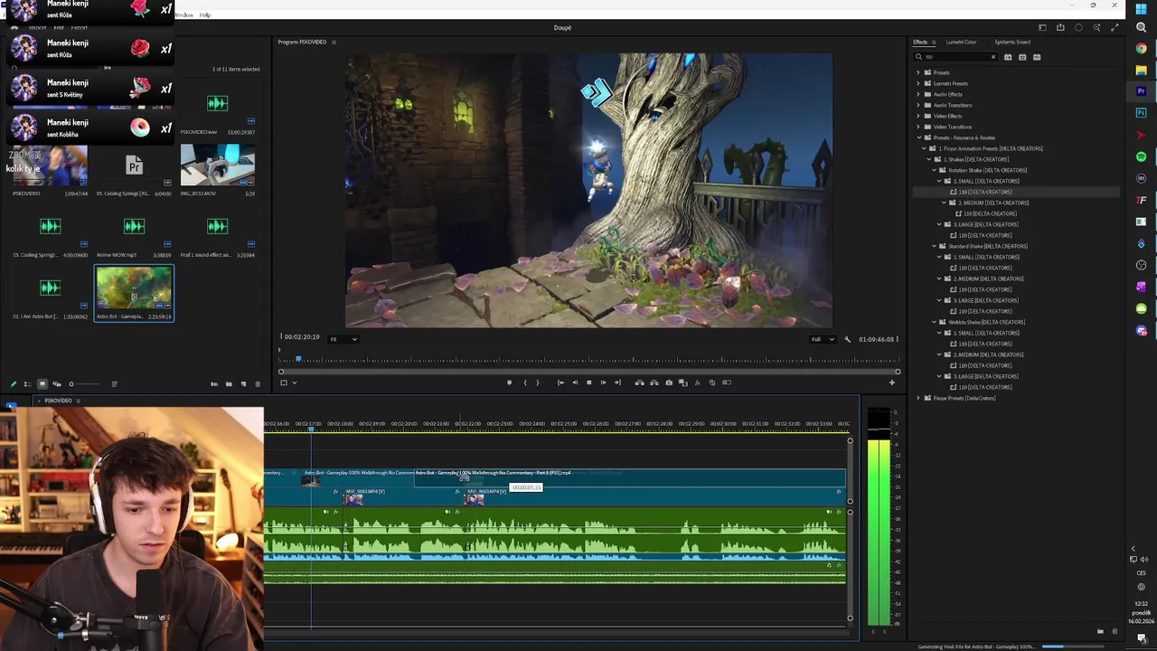The height and width of the screenshot is (651, 1157).
Task: Step back one frame
Action: click(x=575, y=382)
